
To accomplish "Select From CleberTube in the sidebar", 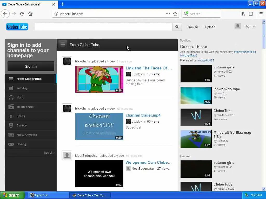I will [x=31, y=79].
